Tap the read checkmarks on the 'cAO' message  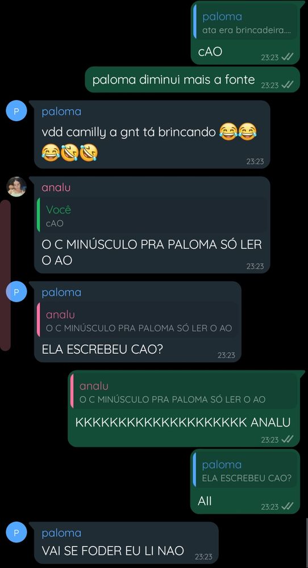pyautogui.click(x=288, y=57)
